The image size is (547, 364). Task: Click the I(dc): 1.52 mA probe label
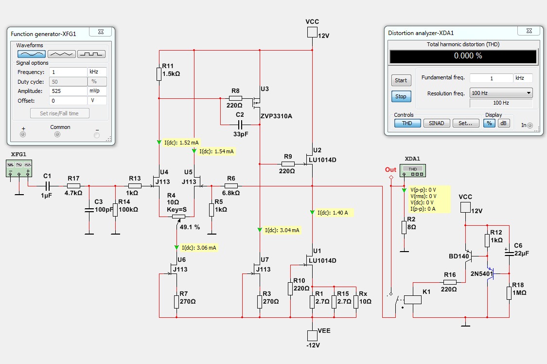181,143
